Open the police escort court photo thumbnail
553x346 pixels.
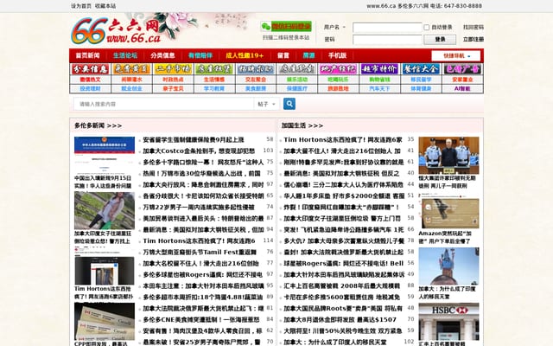(448, 155)
